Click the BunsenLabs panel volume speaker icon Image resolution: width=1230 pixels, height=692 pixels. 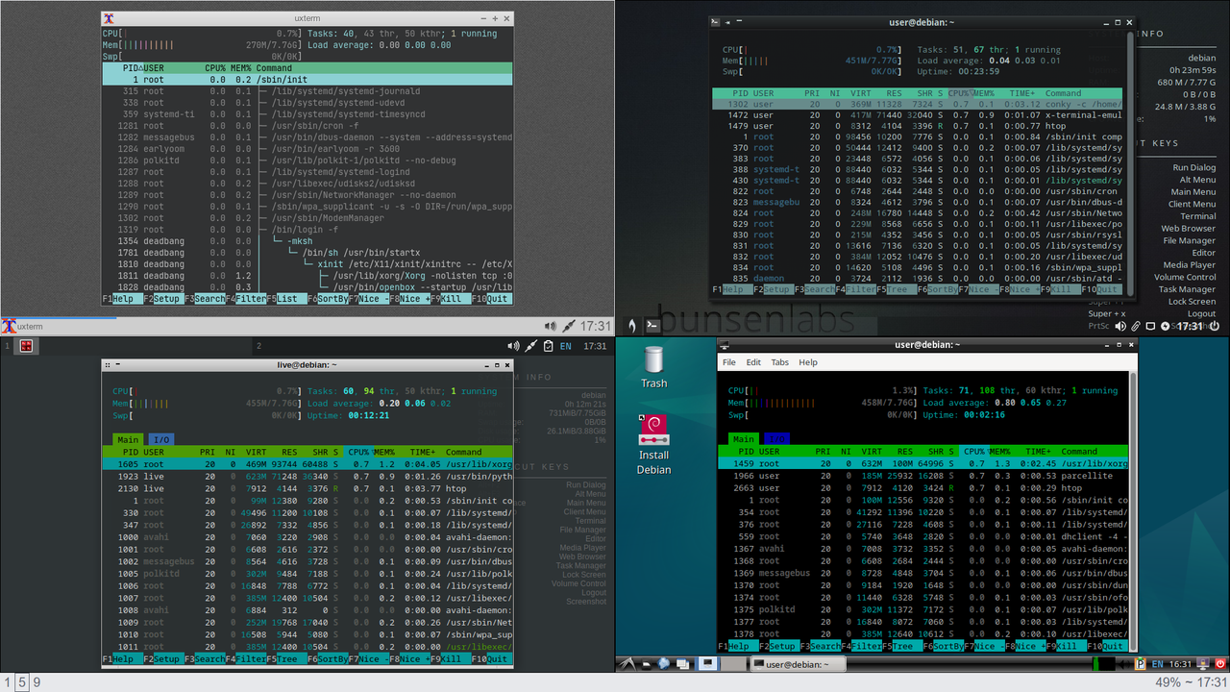1119,327
